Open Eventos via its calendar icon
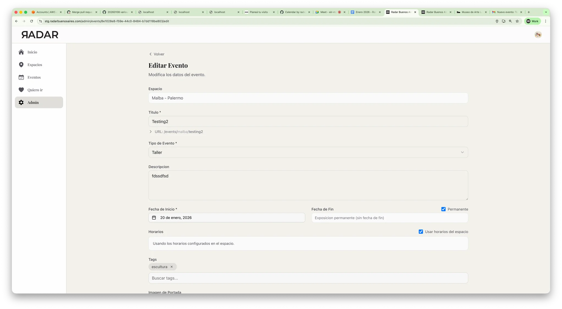This screenshot has height=309, width=562. point(21,77)
